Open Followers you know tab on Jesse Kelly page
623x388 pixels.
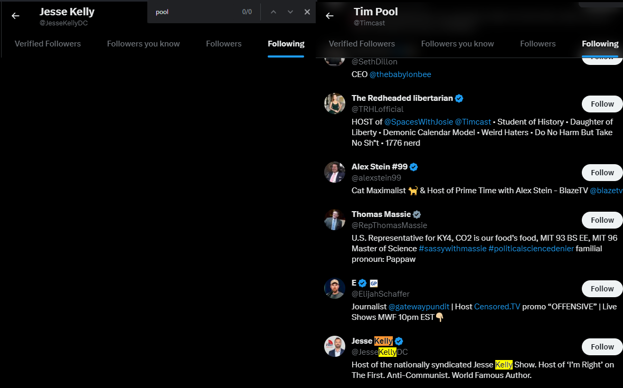(144, 44)
